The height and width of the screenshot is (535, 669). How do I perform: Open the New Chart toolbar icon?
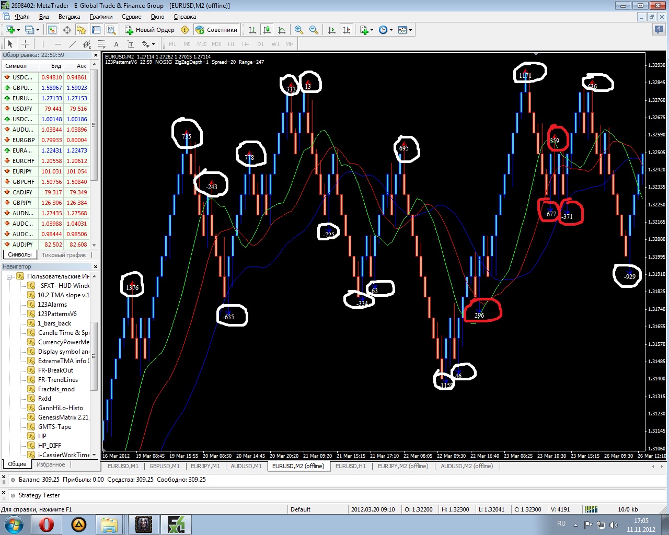[10, 30]
